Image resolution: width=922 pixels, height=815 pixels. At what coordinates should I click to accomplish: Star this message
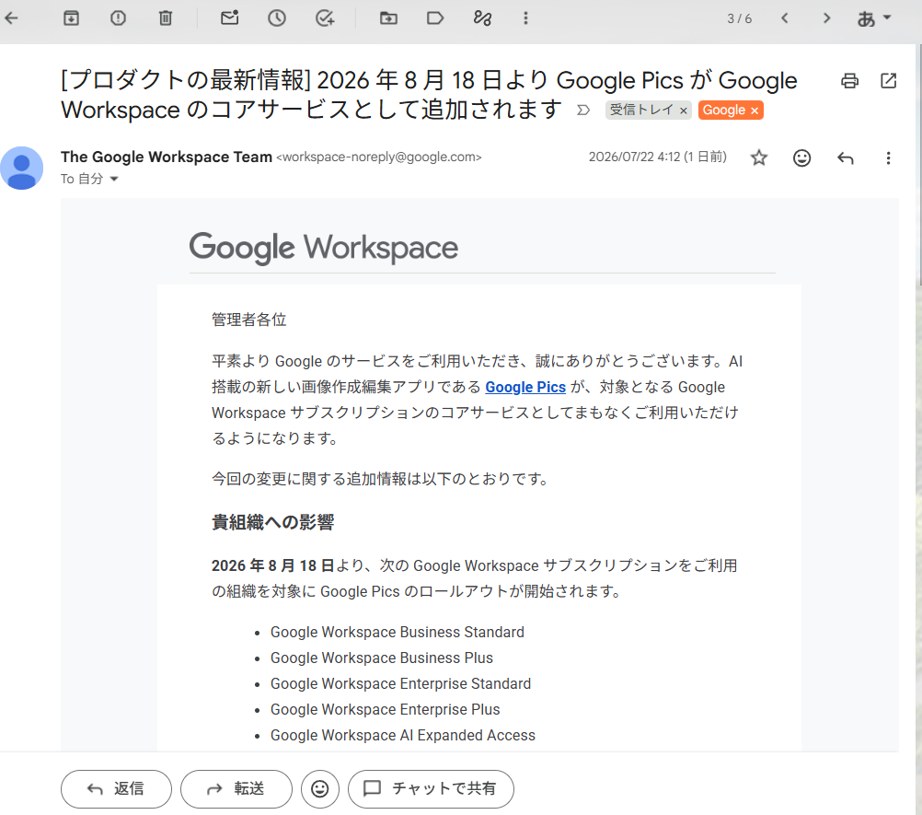click(x=759, y=157)
